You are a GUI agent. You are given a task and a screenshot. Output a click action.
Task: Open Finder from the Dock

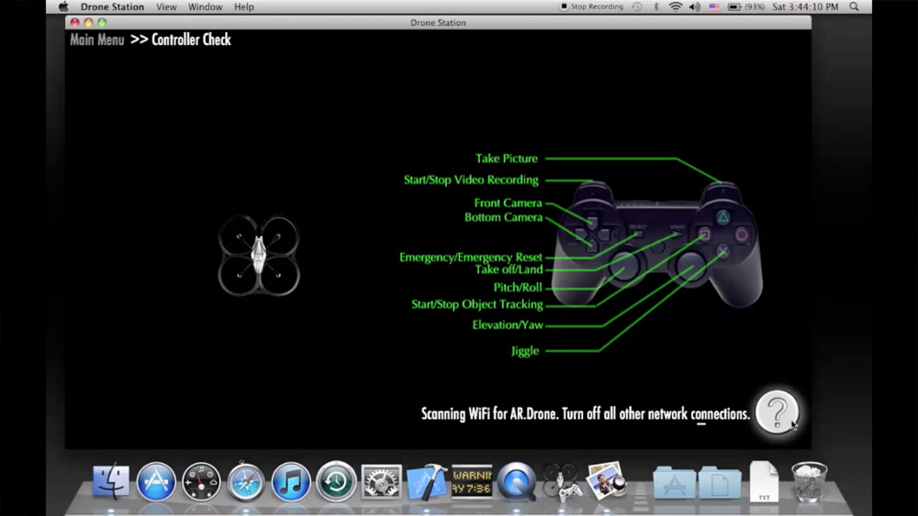coord(111,481)
